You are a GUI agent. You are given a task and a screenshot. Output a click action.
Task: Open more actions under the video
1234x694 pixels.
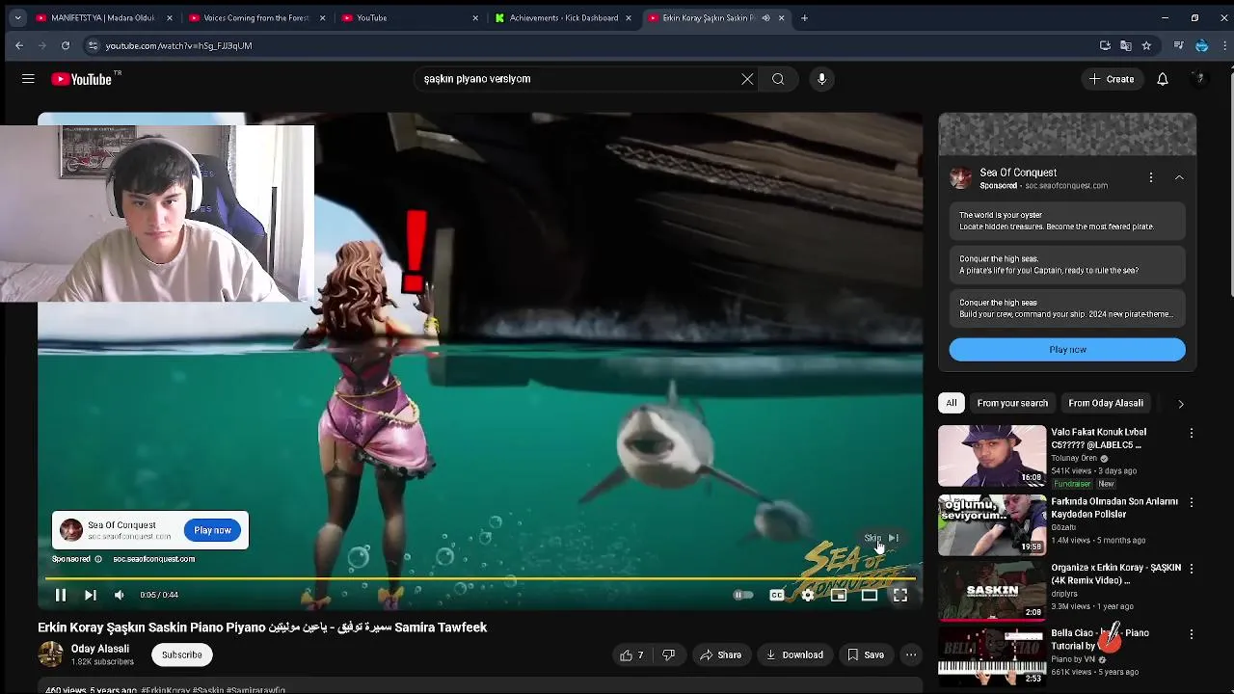coord(910,655)
